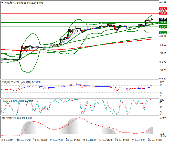
Task: Click the Stoch(5,3,3) indicator label
Action: [x=8, y=101]
